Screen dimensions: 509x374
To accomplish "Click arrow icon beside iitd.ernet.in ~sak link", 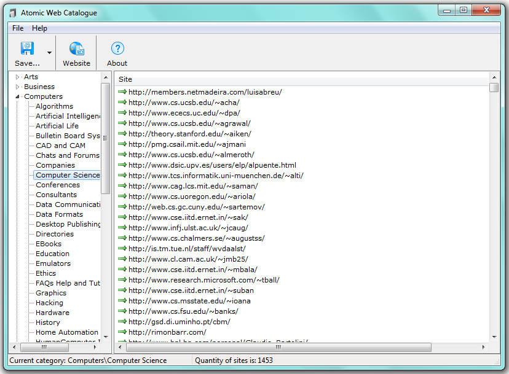I will (x=122, y=217).
